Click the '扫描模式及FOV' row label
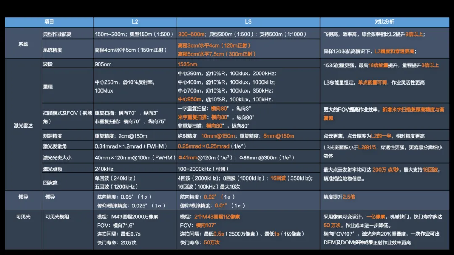The width and height of the screenshot is (454, 255). (67, 117)
